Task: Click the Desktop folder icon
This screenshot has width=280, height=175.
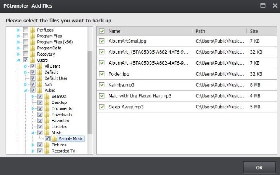Action: click(x=47, y=102)
